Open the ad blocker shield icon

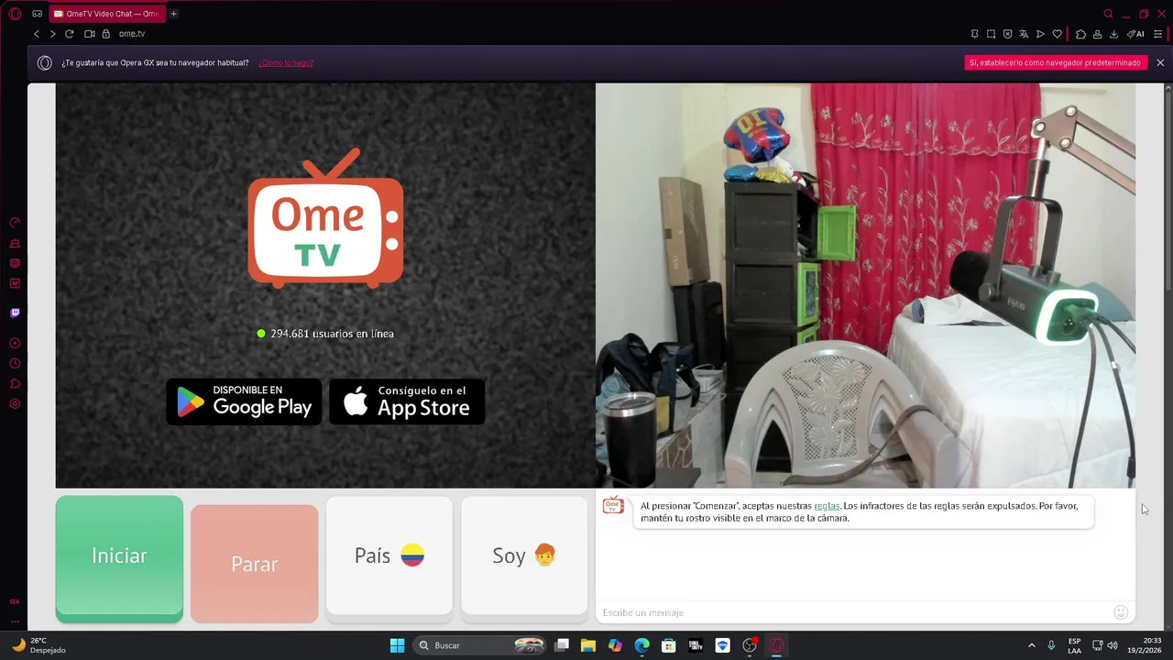(x=1007, y=34)
